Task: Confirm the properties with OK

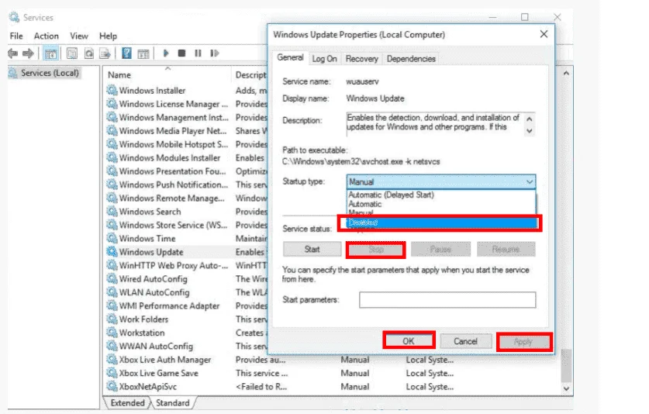Action: 409,341
